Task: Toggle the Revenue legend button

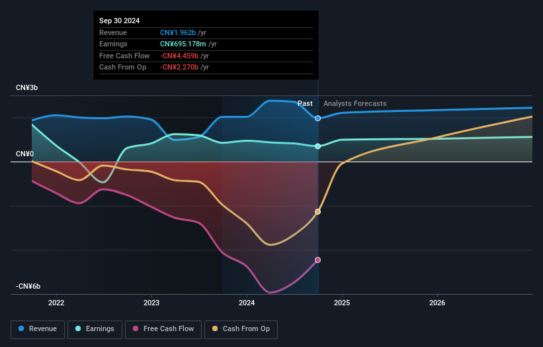Action: (38, 329)
